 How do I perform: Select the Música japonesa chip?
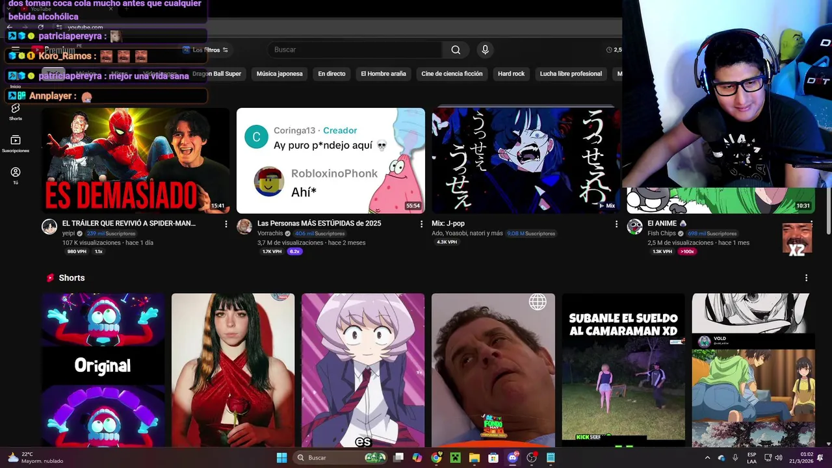point(279,73)
